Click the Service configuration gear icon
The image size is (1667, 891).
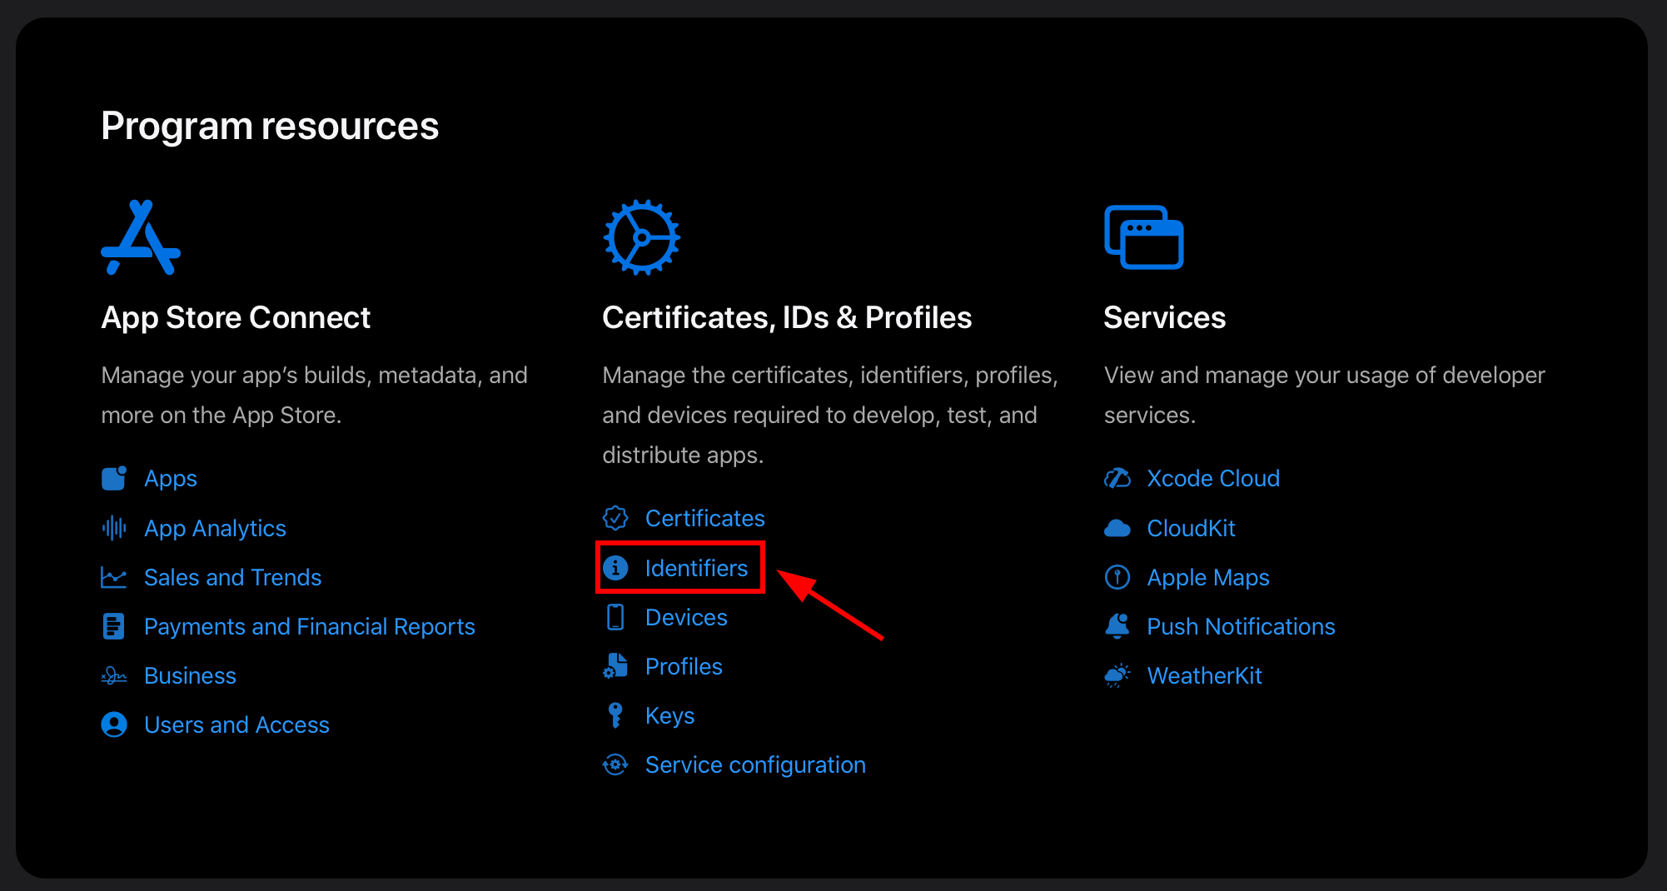point(615,764)
